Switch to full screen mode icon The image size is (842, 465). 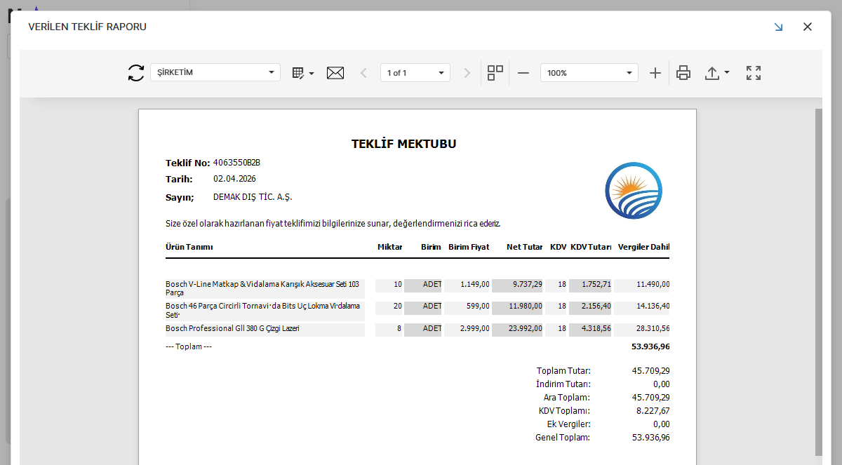pos(754,73)
